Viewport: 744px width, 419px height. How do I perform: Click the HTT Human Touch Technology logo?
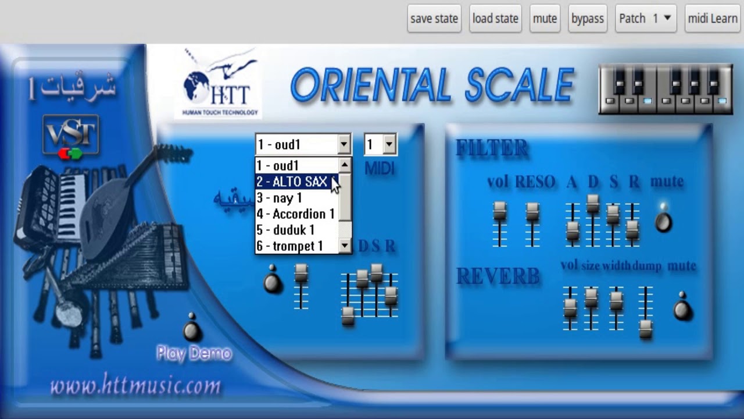coord(218,84)
